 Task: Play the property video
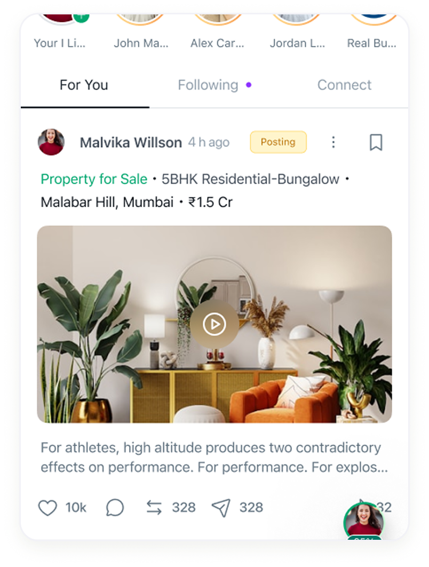[x=215, y=324]
